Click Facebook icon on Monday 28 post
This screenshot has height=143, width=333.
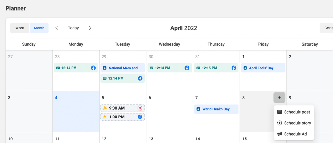(x=93, y=68)
